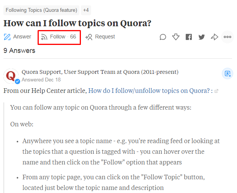Click the external link icon after help link
This screenshot has height=193, width=237.
click(216, 91)
